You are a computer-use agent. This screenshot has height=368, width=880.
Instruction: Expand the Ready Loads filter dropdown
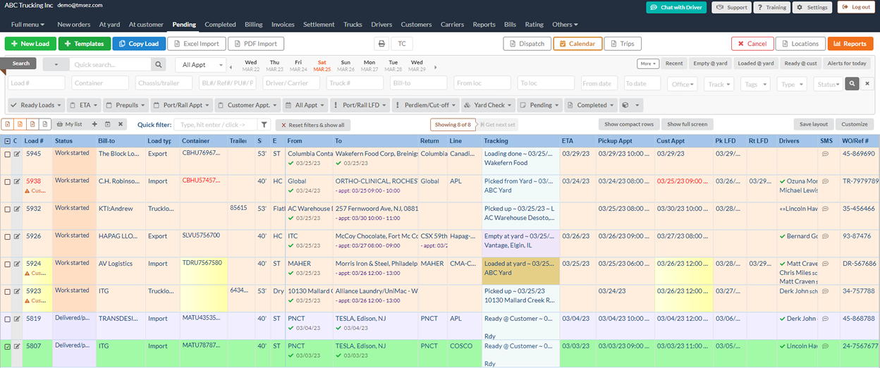click(37, 105)
